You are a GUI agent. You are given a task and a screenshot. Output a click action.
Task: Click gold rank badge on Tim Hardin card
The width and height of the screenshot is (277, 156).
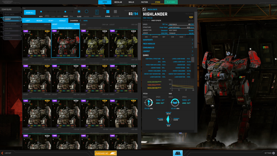[134, 101]
